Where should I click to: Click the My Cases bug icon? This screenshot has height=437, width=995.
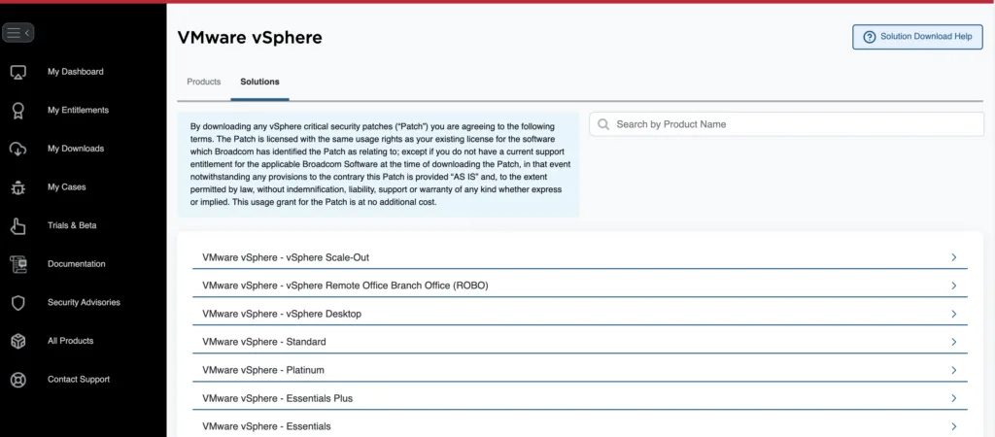pyautogui.click(x=18, y=187)
